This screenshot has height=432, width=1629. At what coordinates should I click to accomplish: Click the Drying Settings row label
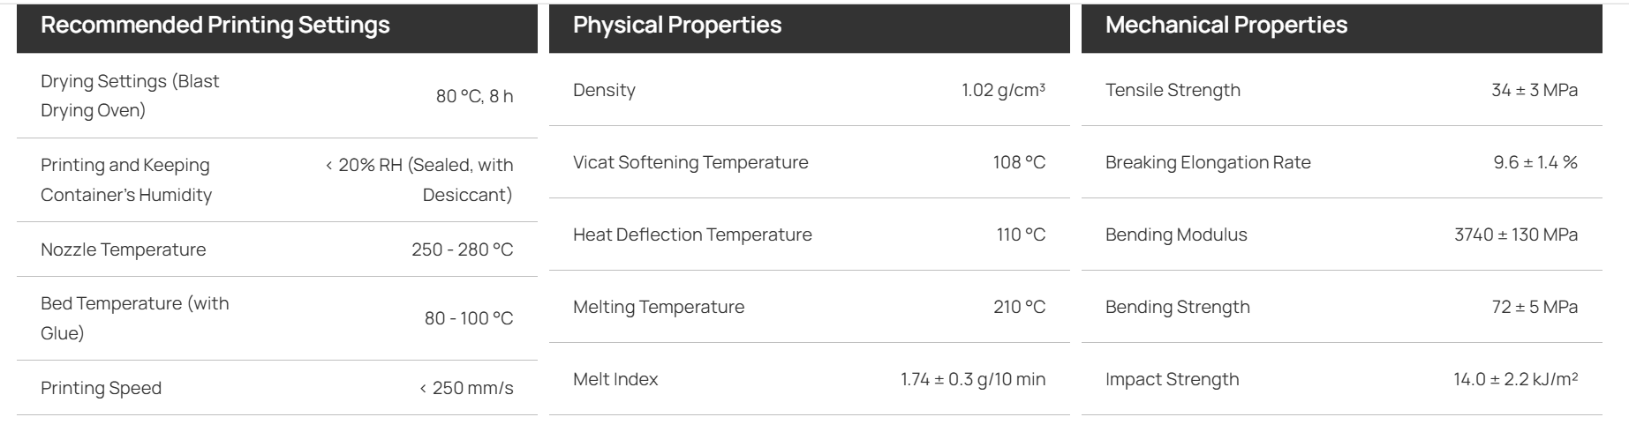point(130,95)
